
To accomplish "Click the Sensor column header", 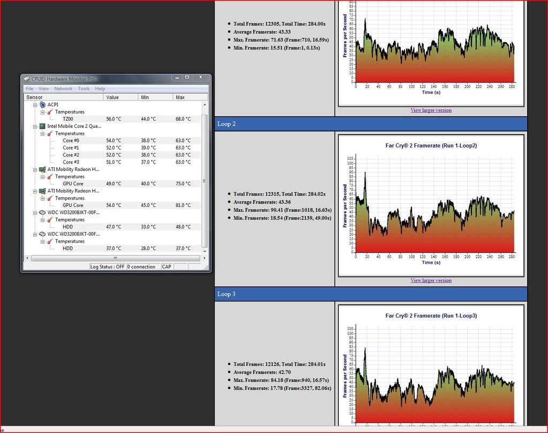I will pyautogui.click(x=64, y=97).
